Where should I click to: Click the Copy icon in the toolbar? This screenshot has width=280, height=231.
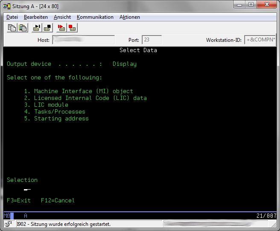(12, 28)
